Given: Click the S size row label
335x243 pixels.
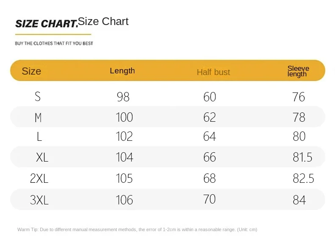Looking at the screenshot, I should click(38, 97).
